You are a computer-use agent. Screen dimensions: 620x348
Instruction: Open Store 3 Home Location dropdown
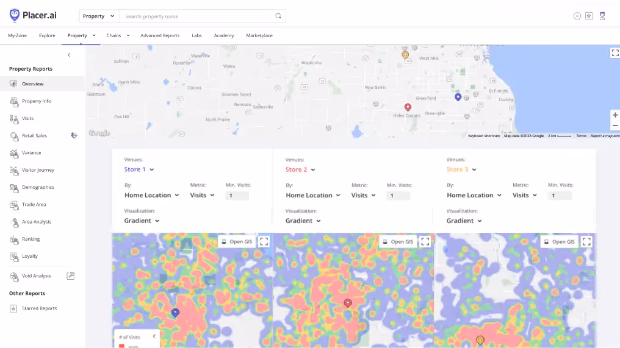click(474, 195)
